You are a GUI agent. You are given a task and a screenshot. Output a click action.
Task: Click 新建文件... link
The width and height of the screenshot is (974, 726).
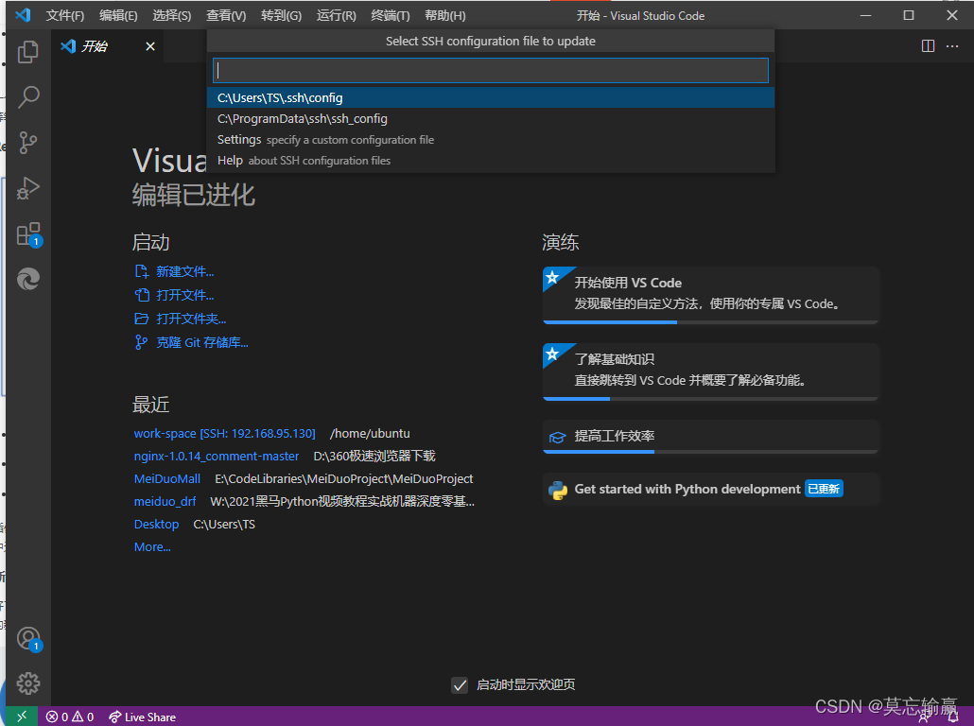click(x=175, y=271)
